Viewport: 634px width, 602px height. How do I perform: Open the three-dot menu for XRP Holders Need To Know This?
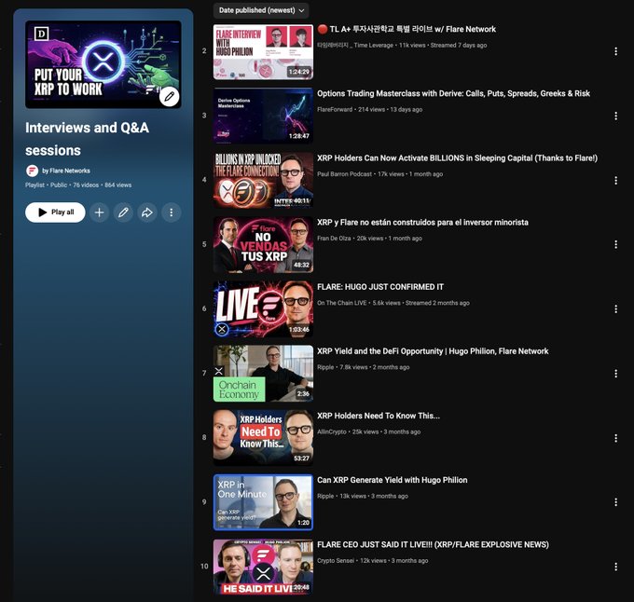pyautogui.click(x=615, y=438)
